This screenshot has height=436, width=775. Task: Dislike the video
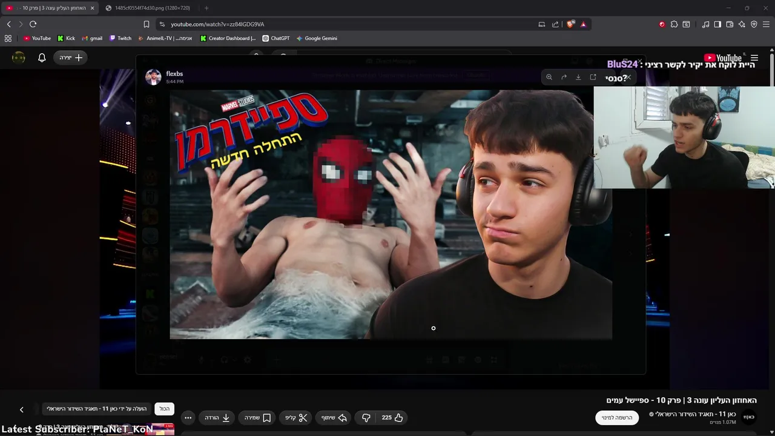[x=366, y=418]
